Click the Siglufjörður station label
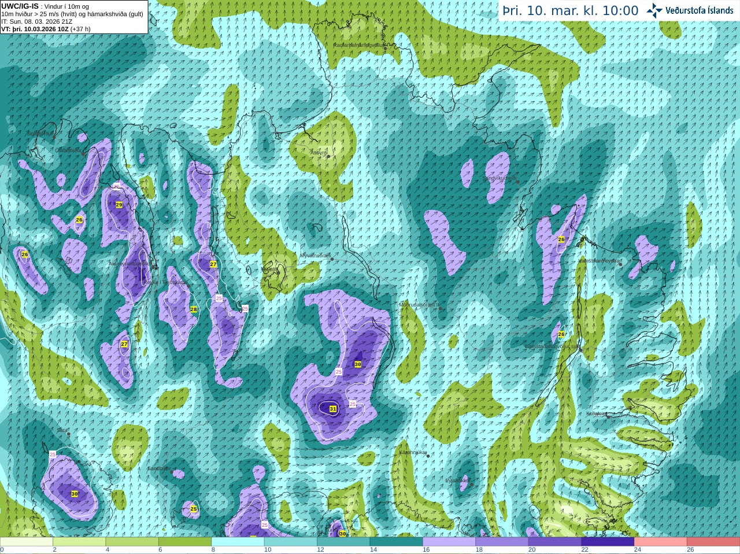Image resolution: width=740 pixels, height=554 pixels. coord(39,133)
